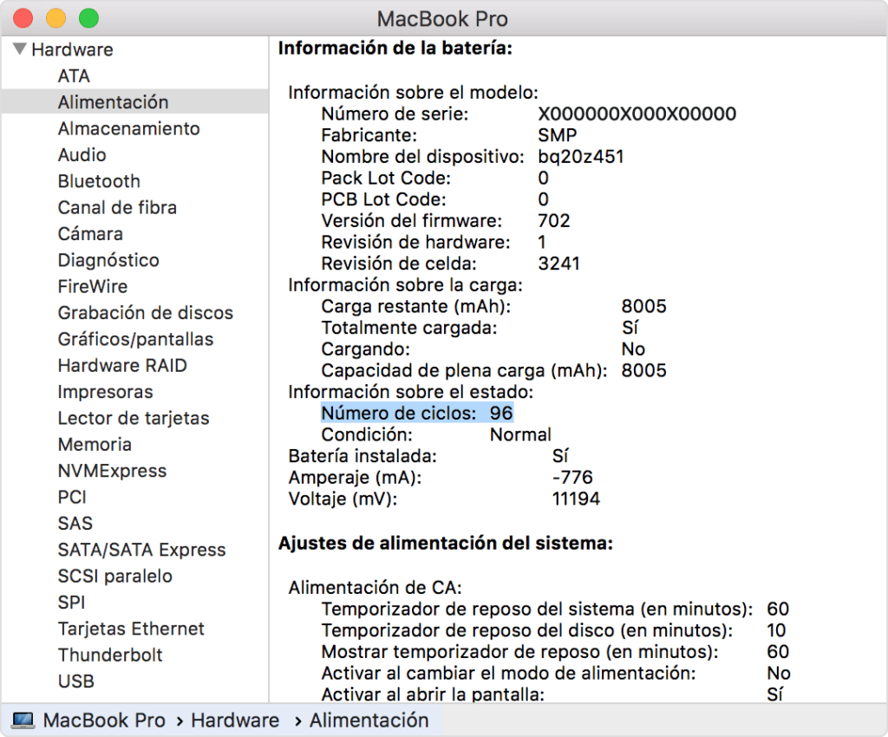Open Memoria in the sidebar

coord(95,444)
